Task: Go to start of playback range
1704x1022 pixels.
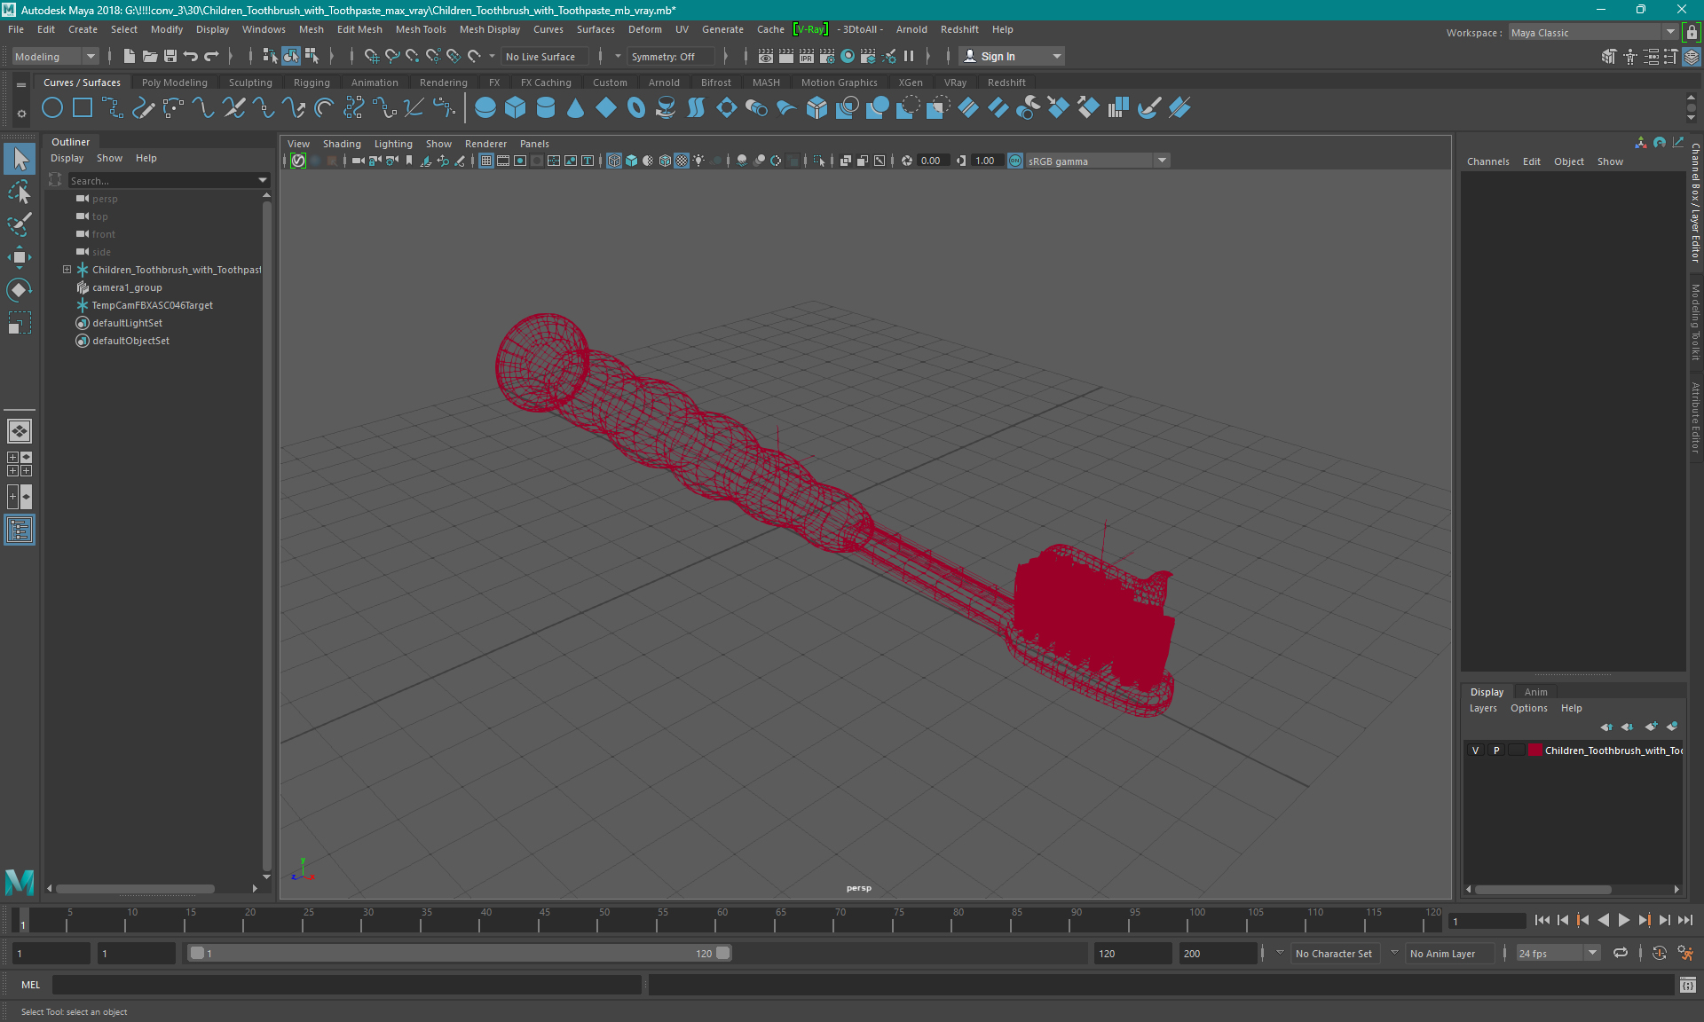Action: 1542,920
